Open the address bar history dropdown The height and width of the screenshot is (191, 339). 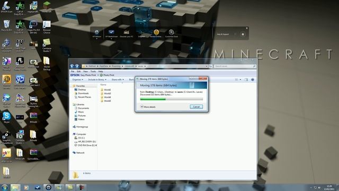207,66
